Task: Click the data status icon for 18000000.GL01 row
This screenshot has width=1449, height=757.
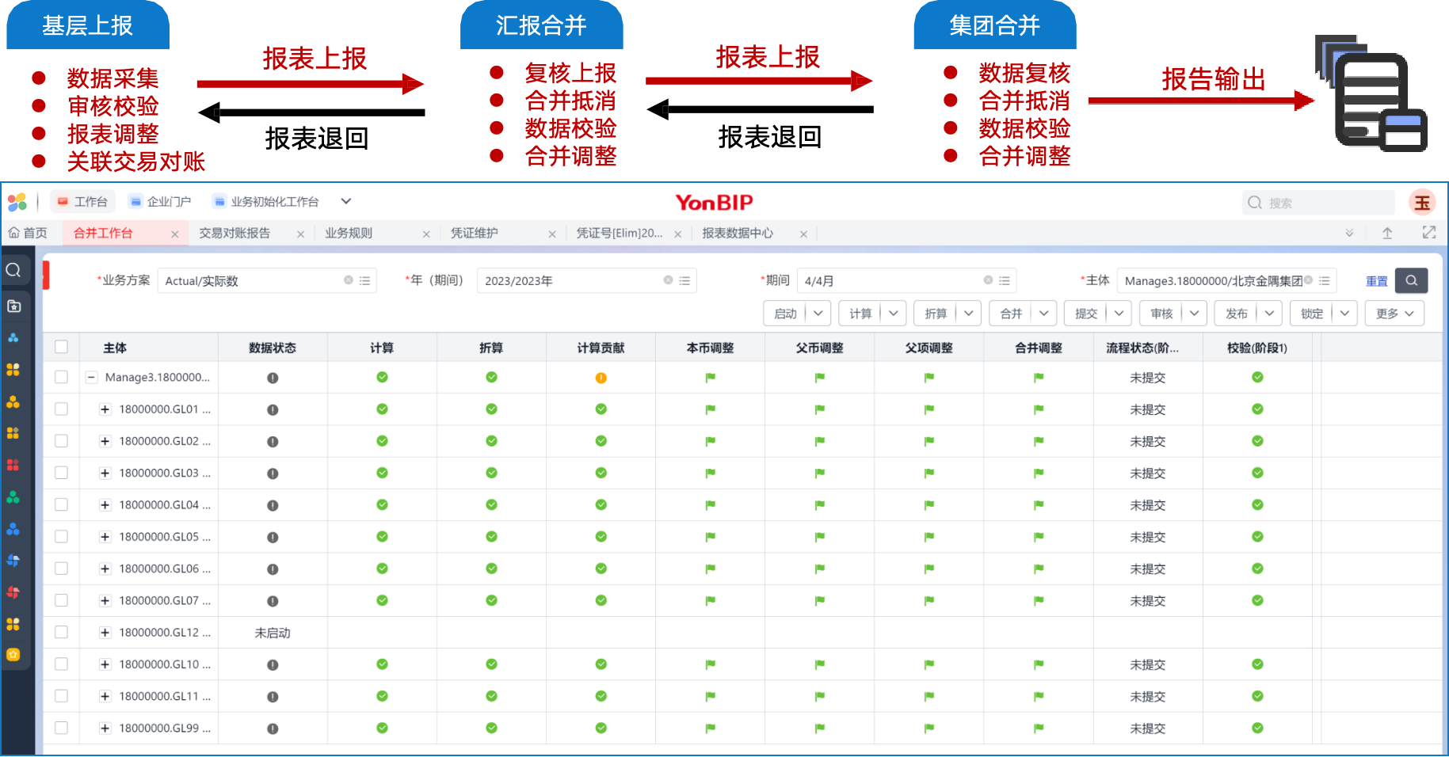Action: [273, 410]
